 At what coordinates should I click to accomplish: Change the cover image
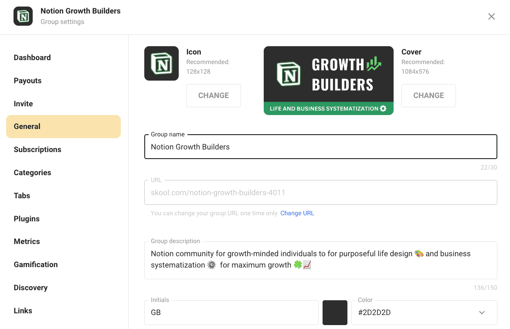[x=428, y=95]
